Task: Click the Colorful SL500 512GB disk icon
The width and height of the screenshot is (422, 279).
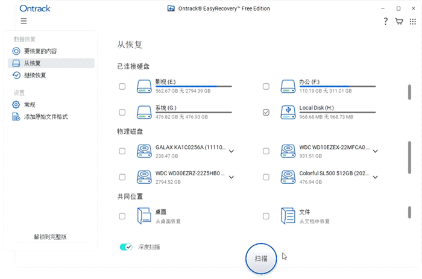Action: [288, 177]
